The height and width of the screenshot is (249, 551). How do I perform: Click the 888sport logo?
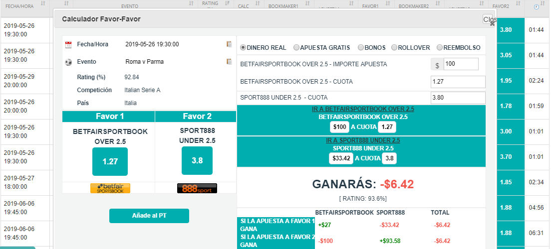tap(197, 188)
